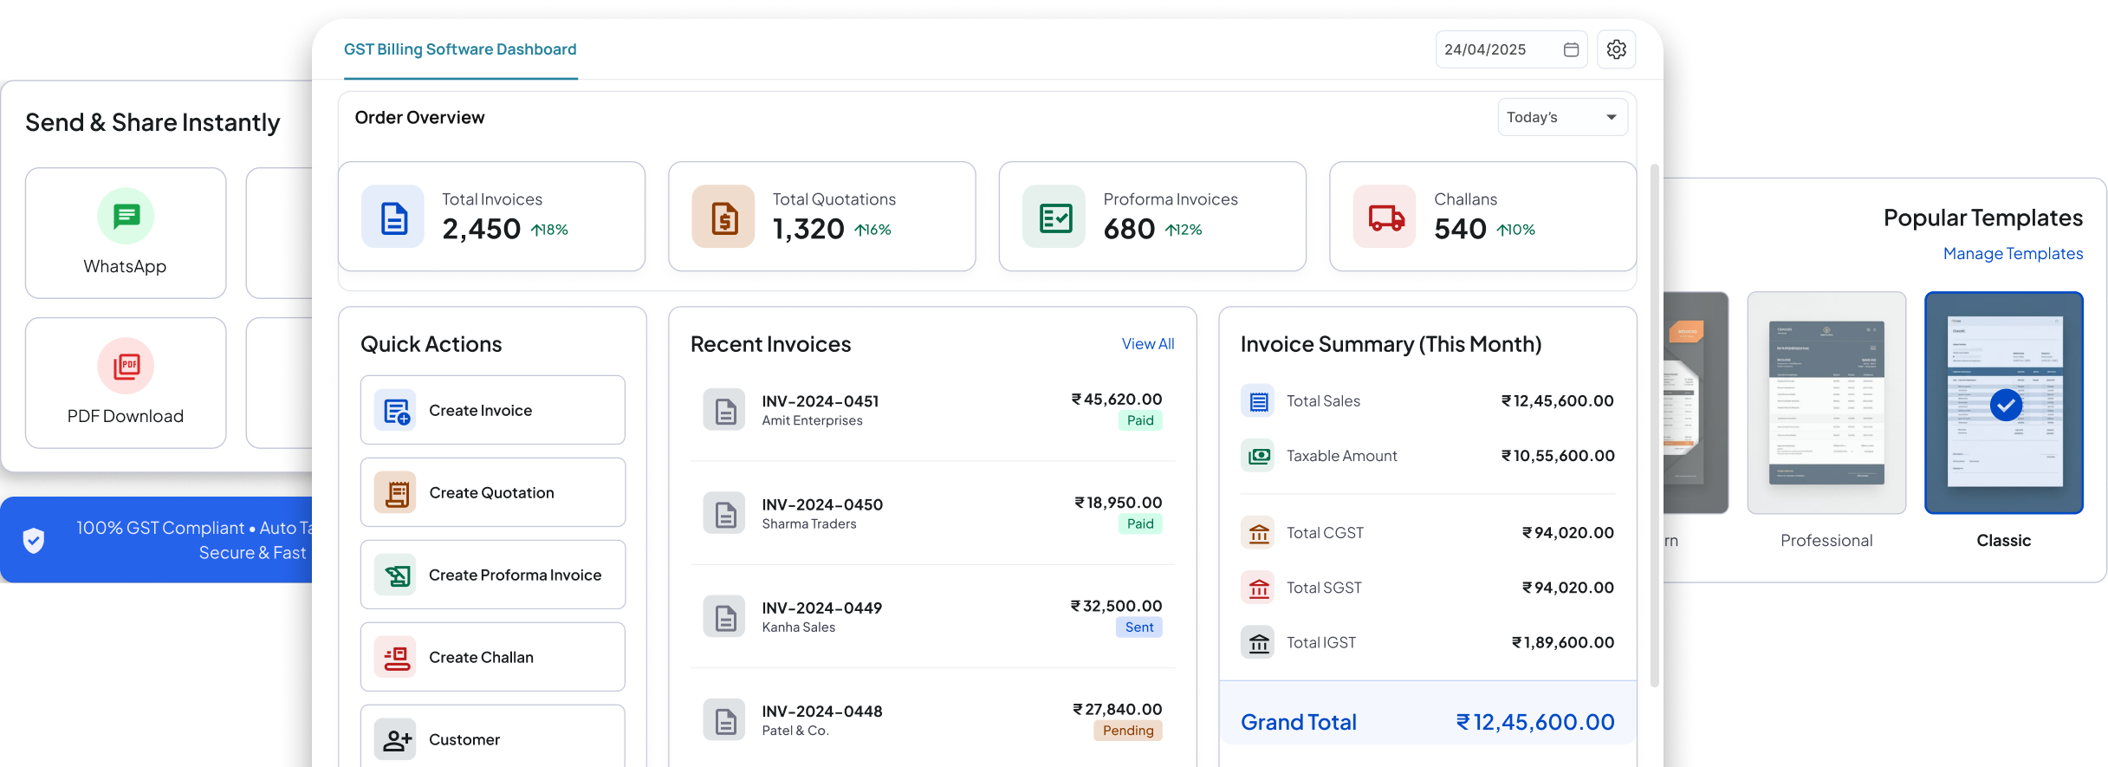Open invoice INV-2024-0448 row

tap(932, 720)
